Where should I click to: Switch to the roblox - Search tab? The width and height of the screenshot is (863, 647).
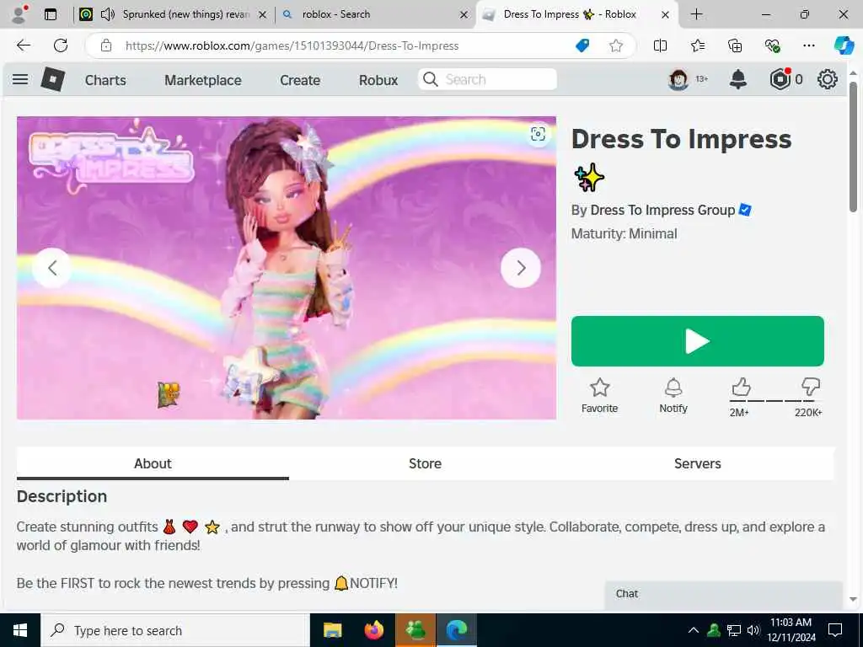(x=335, y=14)
